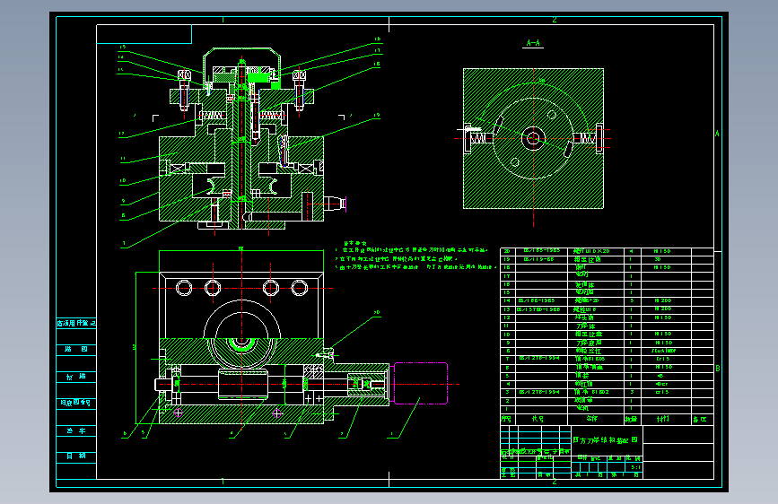Select the bolt-hole circle nearest the left edge in the bottom view
This screenshot has width=778, height=504.
tap(184, 288)
